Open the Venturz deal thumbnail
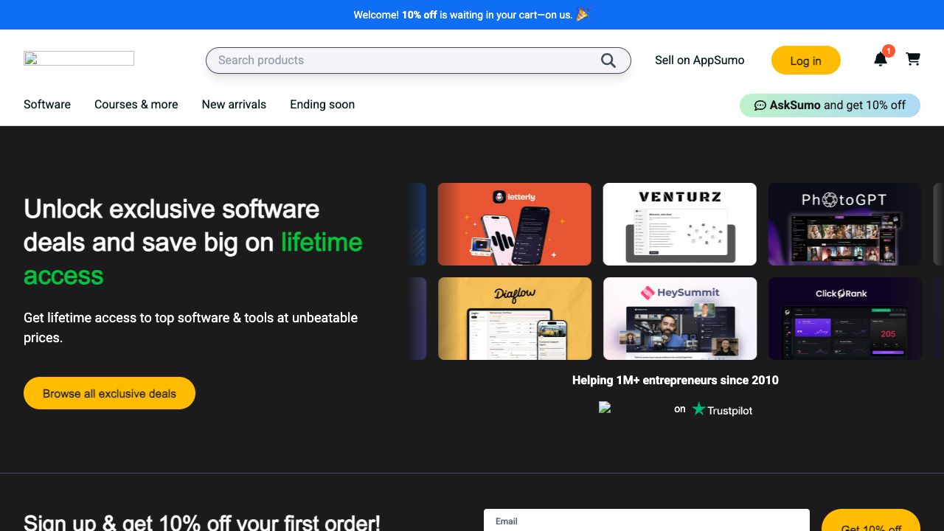 [679, 224]
